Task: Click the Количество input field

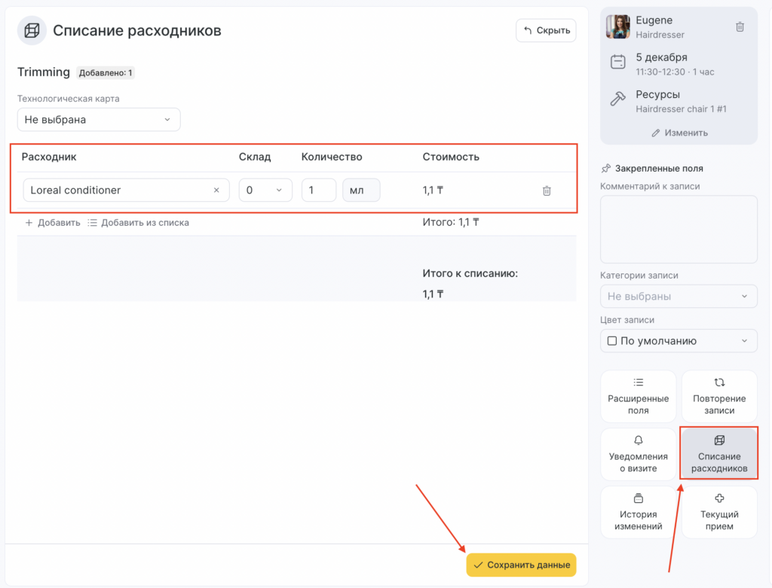Action: (x=319, y=190)
